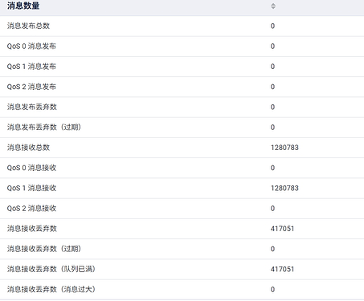The image size is (364, 301).
Task: Click the 消息数量 column header
Action: [23, 6]
